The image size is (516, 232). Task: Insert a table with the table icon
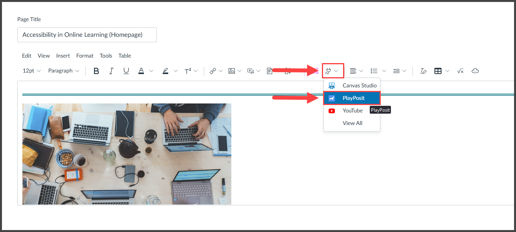(x=438, y=71)
